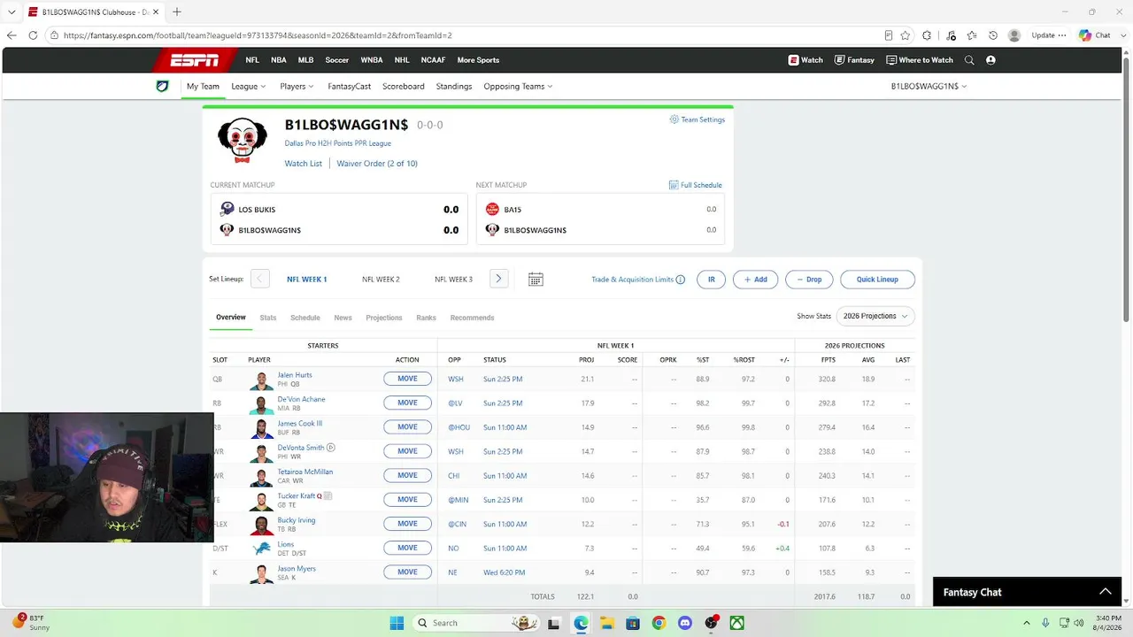Open the Edge profile avatar
The image size is (1133, 637).
[1014, 35]
